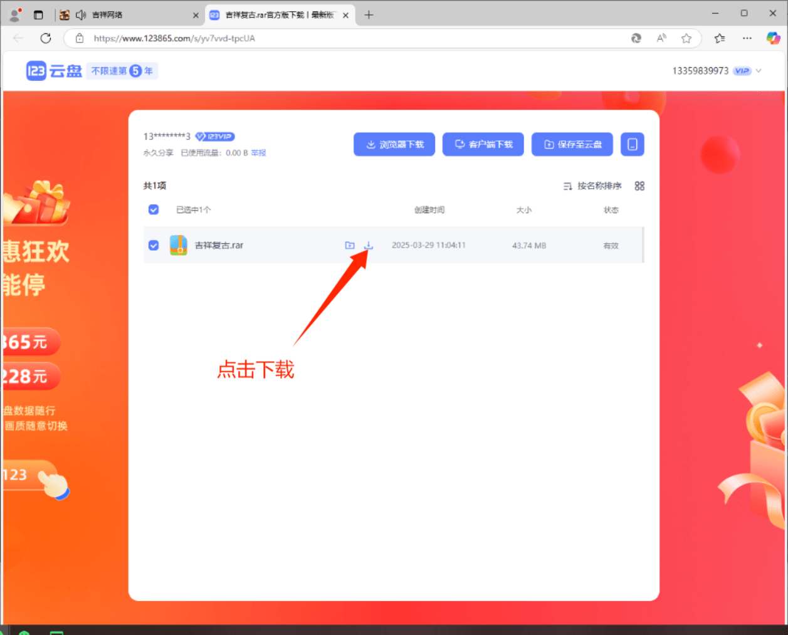
Task: Switch to grid view layout
Action: [639, 186]
